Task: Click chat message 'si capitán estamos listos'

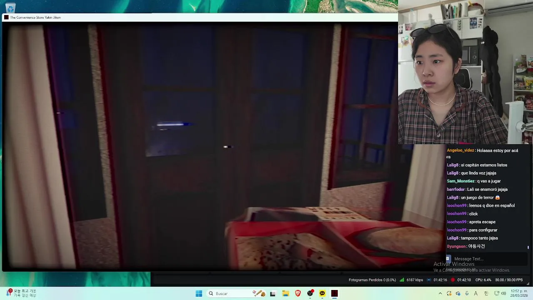Action: coord(484,165)
